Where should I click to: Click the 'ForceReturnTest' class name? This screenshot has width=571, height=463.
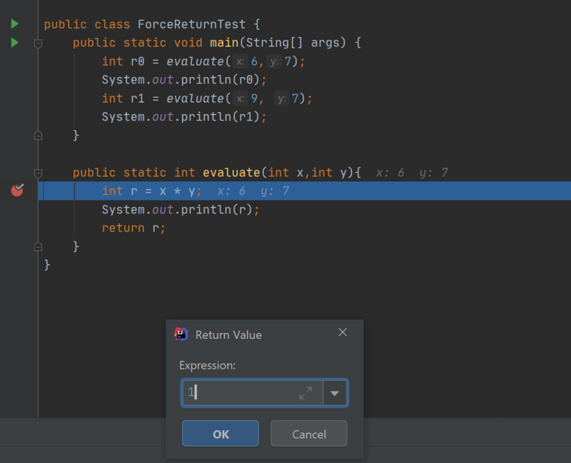tap(191, 24)
